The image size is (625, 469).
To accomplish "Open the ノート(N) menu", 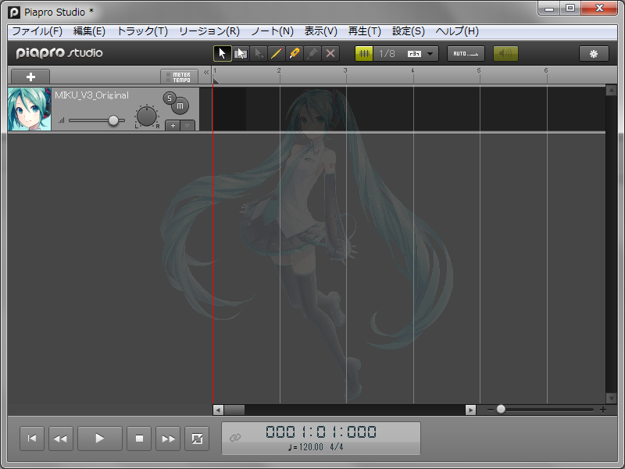I will [x=272, y=31].
